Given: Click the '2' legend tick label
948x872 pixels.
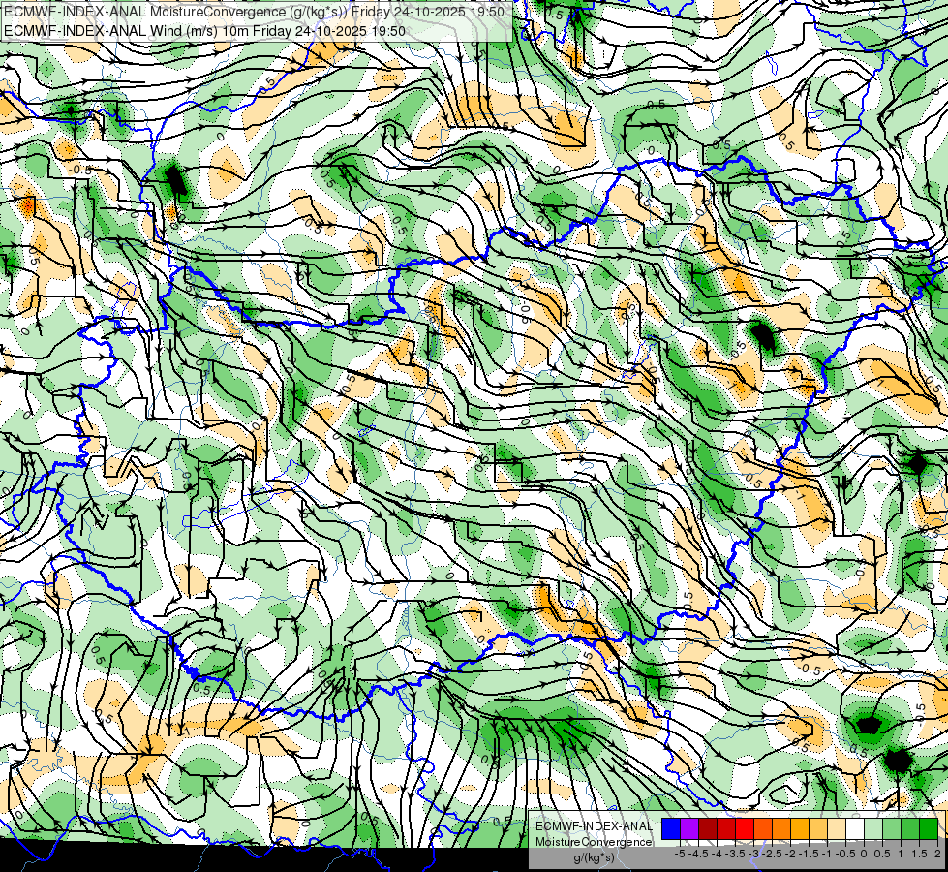Looking at the screenshot, I should 937,854.
